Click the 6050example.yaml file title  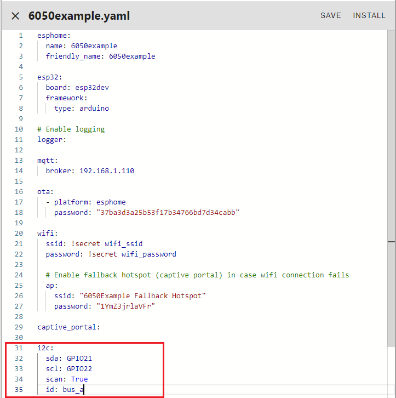click(x=79, y=16)
